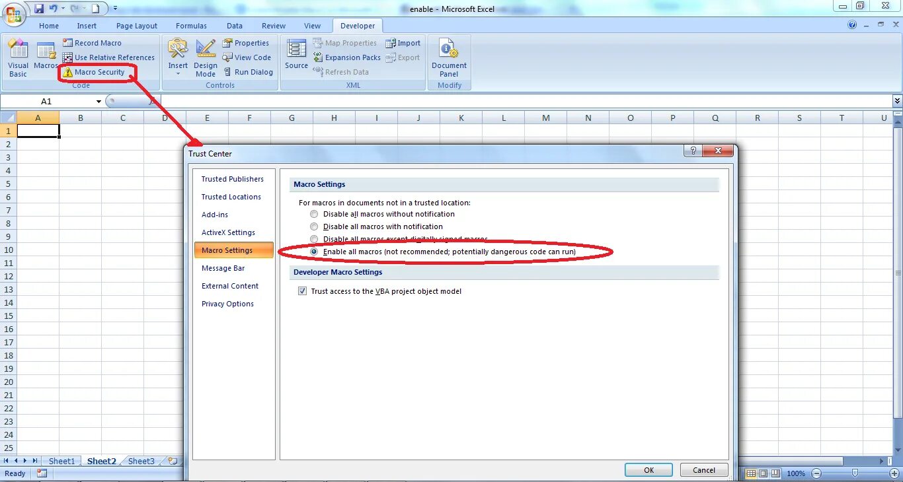Open the Home ribbon tab
The height and width of the screenshot is (482, 903).
pyautogui.click(x=49, y=26)
